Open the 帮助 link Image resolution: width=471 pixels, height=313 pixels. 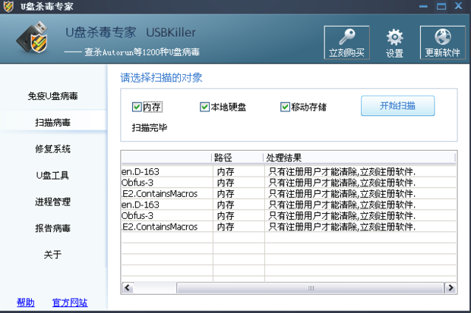tap(26, 302)
